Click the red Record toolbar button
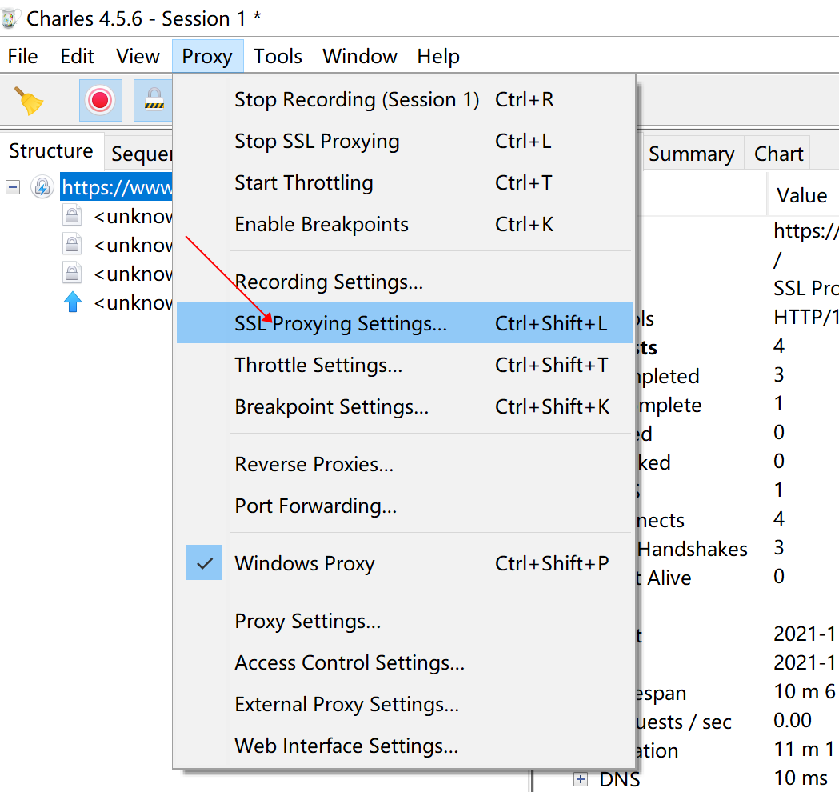The image size is (839, 792). (100, 101)
